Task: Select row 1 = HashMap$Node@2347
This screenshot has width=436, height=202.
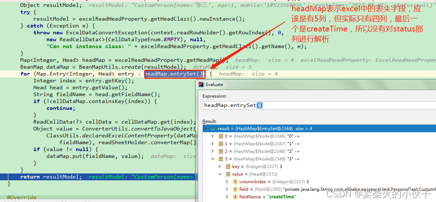Action: tap(319, 144)
